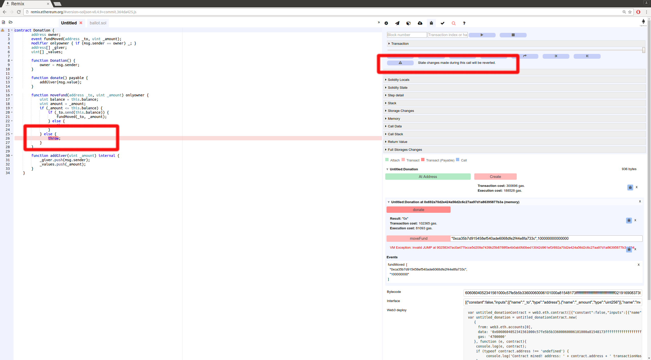Image resolution: width=651 pixels, height=360 pixels.
Task: Open the Send transaction paper-plane tab
Action: [x=397, y=23]
